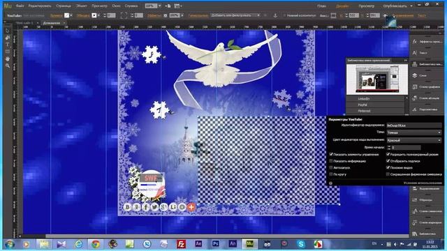Launch After Effects from the taskbar
The width and height of the screenshot is (447, 251).
pyautogui.click(x=198, y=244)
